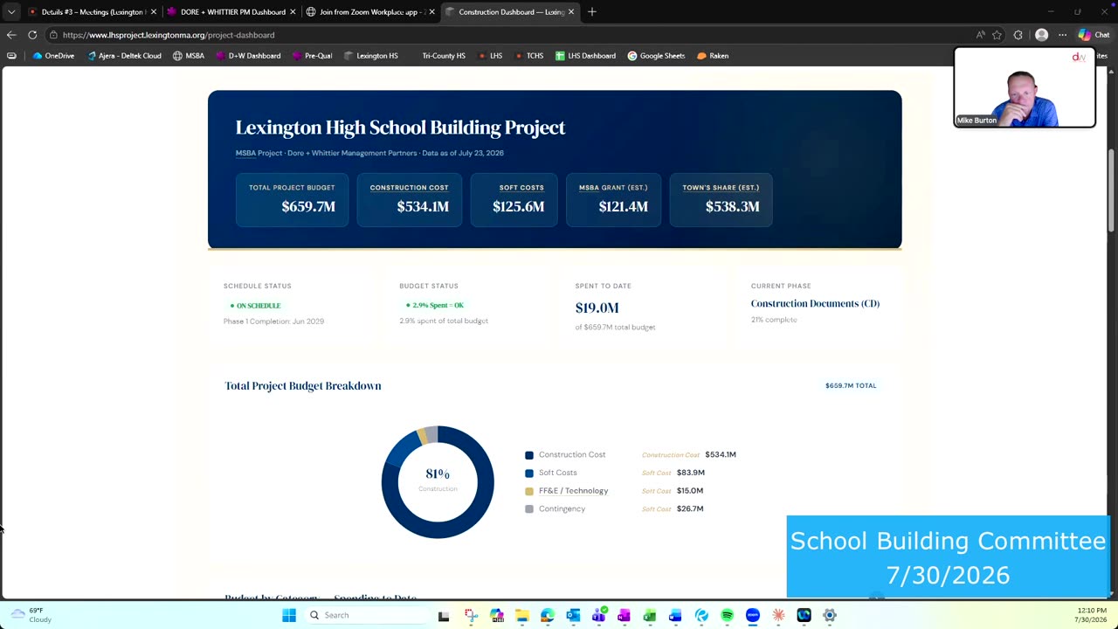This screenshot has height=629, width=1118.
Task: Open the read aloud option
Action: click(981, 35)
